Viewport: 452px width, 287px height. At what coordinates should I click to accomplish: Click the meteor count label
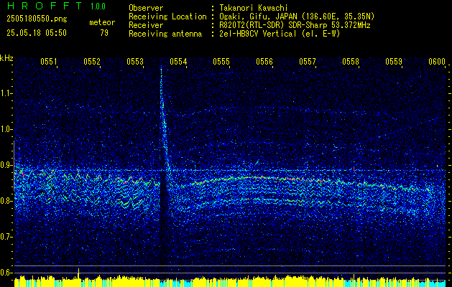pyautogui.click(x=102, y=22)
